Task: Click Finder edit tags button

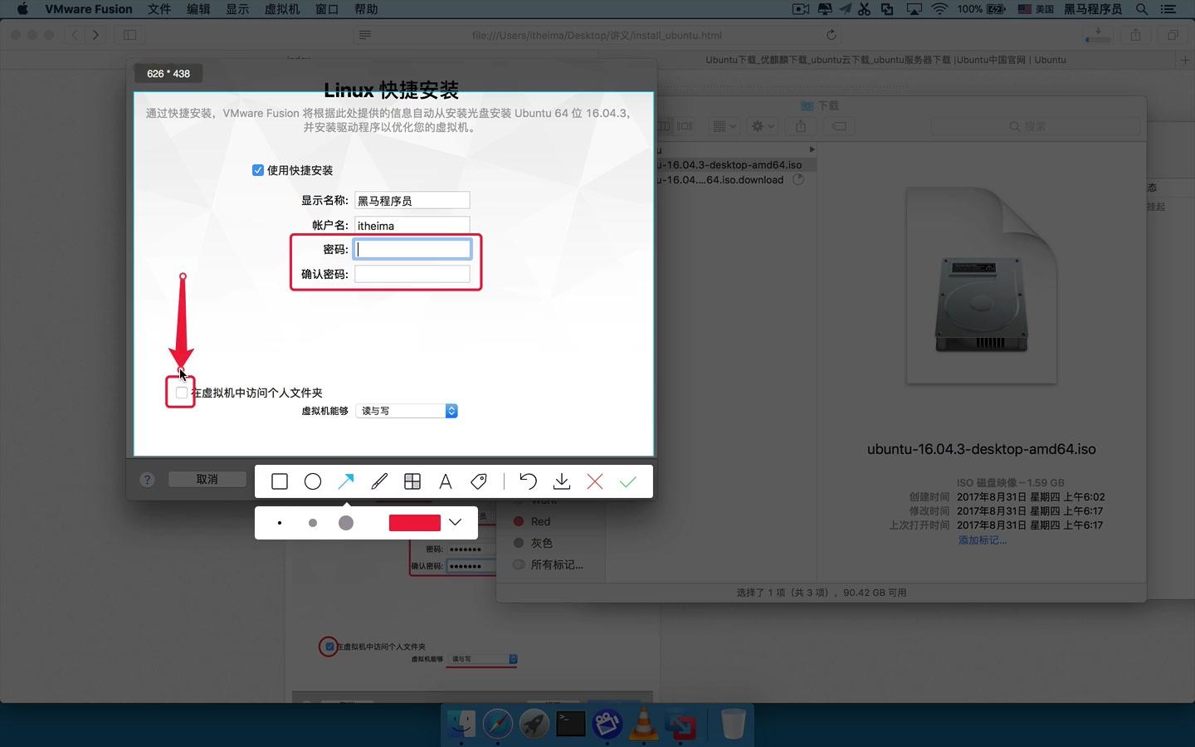Action: pos(839,126)
